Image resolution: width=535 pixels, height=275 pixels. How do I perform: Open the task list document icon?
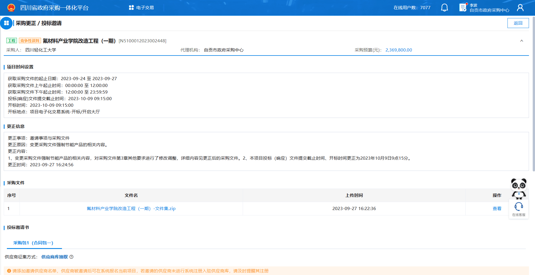463,8
